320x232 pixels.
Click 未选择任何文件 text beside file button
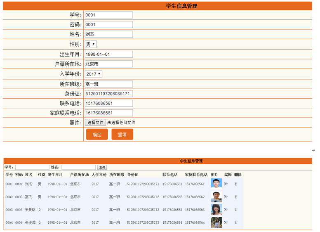tap(121, 123)
